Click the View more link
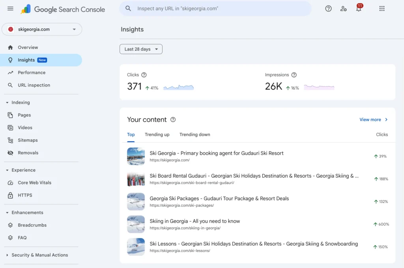The image size is (404, 268). pos(370,119)
